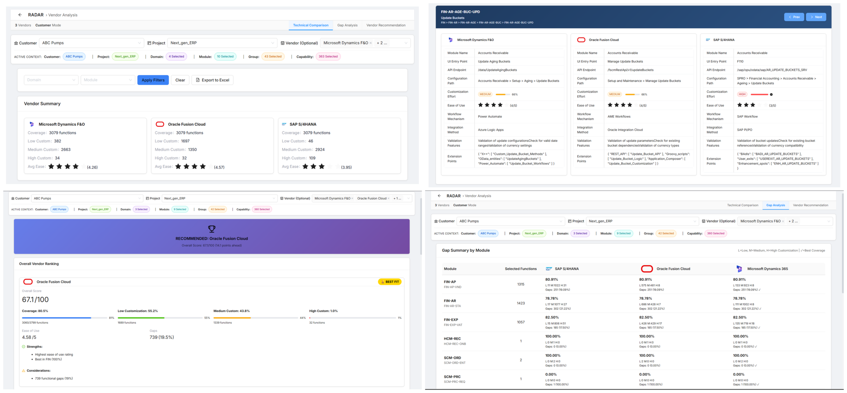Click back arrow in Gap Analysis RADAR header
Image resolution: width=847 pixels, height=393 pixels.
click(439, 196)
